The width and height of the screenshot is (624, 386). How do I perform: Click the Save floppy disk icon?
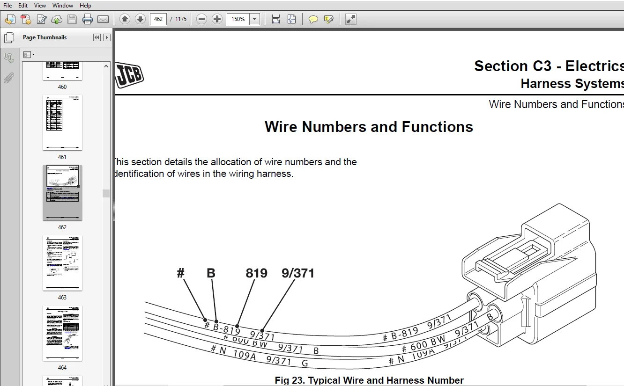click(x=72, y=19)
